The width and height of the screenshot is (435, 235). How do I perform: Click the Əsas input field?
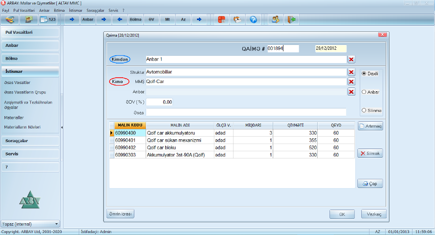[246, 112]
